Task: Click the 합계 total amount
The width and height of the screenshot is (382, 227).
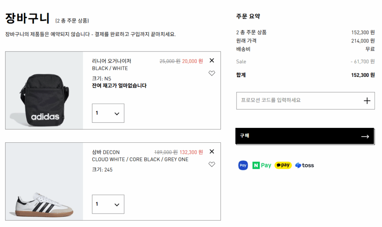Action: (360, 75)
